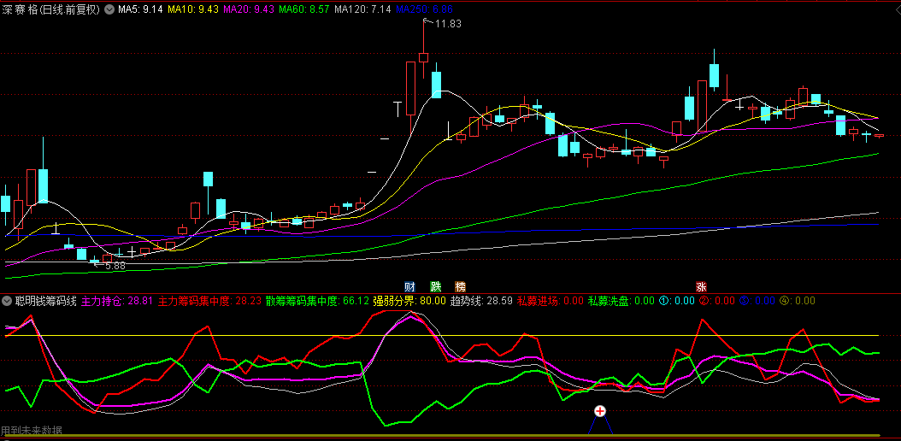The height and width of the screenshot is (441, 901).
Task: Click the red circled ② indicator label
Action: coord(704,301)
